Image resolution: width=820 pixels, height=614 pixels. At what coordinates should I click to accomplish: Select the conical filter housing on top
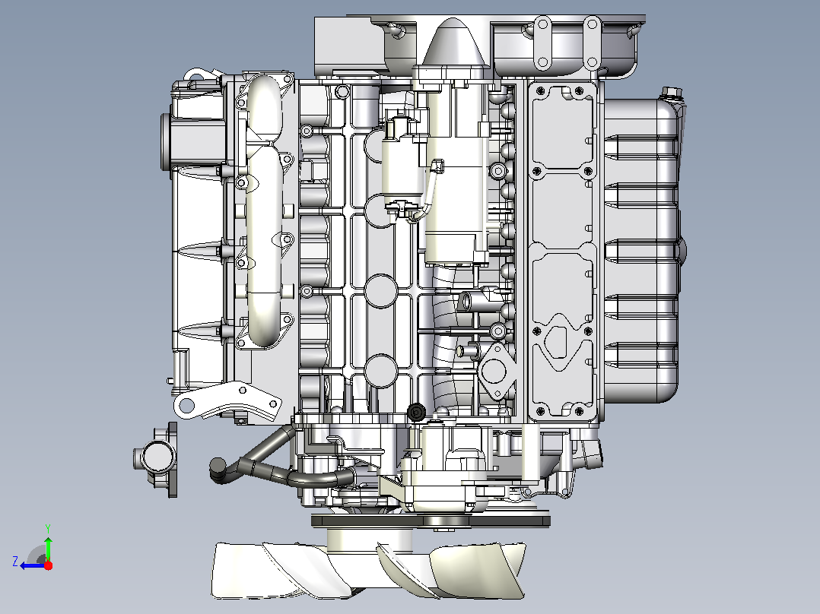[453, 42]
